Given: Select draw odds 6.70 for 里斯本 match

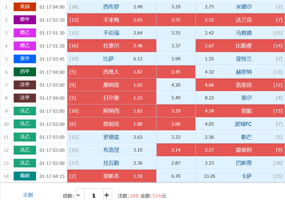Looking at the screenshot, I should [176, 176].
